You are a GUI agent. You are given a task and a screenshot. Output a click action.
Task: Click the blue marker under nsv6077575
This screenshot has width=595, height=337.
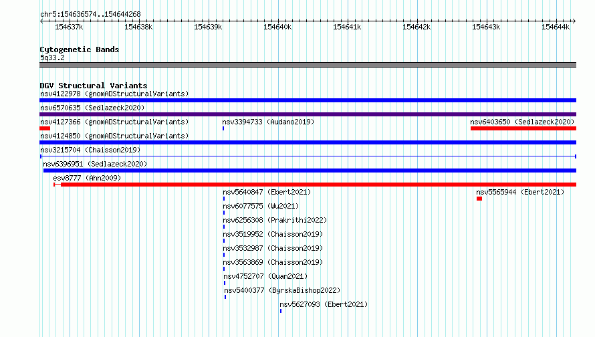[x=224, y=213]
